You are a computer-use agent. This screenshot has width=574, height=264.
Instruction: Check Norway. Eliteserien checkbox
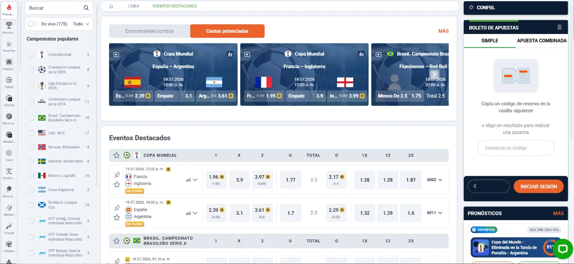[31, 147]
